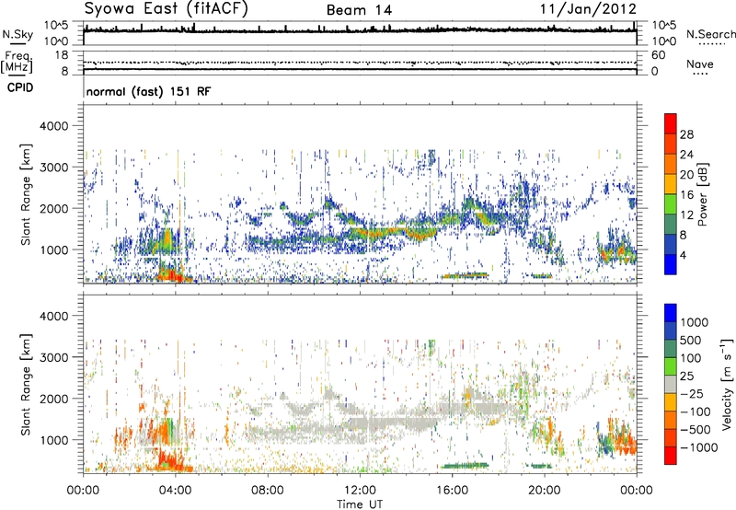Click "Slant Range [km]" label of velocity panel

(x=26, y=385)
